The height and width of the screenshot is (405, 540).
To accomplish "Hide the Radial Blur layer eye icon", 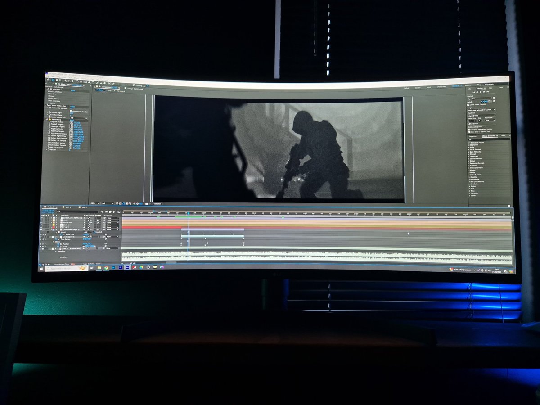I will pos(41,222).
